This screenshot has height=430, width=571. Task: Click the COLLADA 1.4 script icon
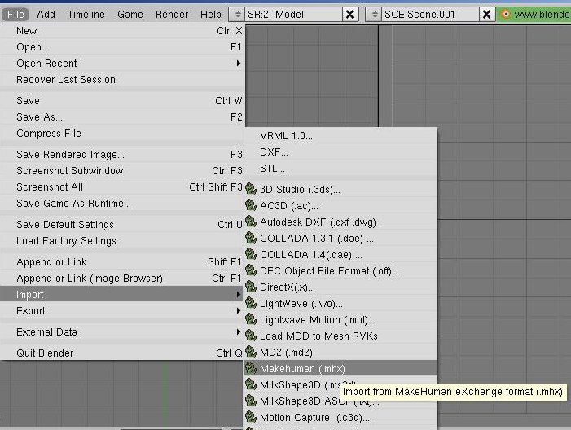click(251, 254)
